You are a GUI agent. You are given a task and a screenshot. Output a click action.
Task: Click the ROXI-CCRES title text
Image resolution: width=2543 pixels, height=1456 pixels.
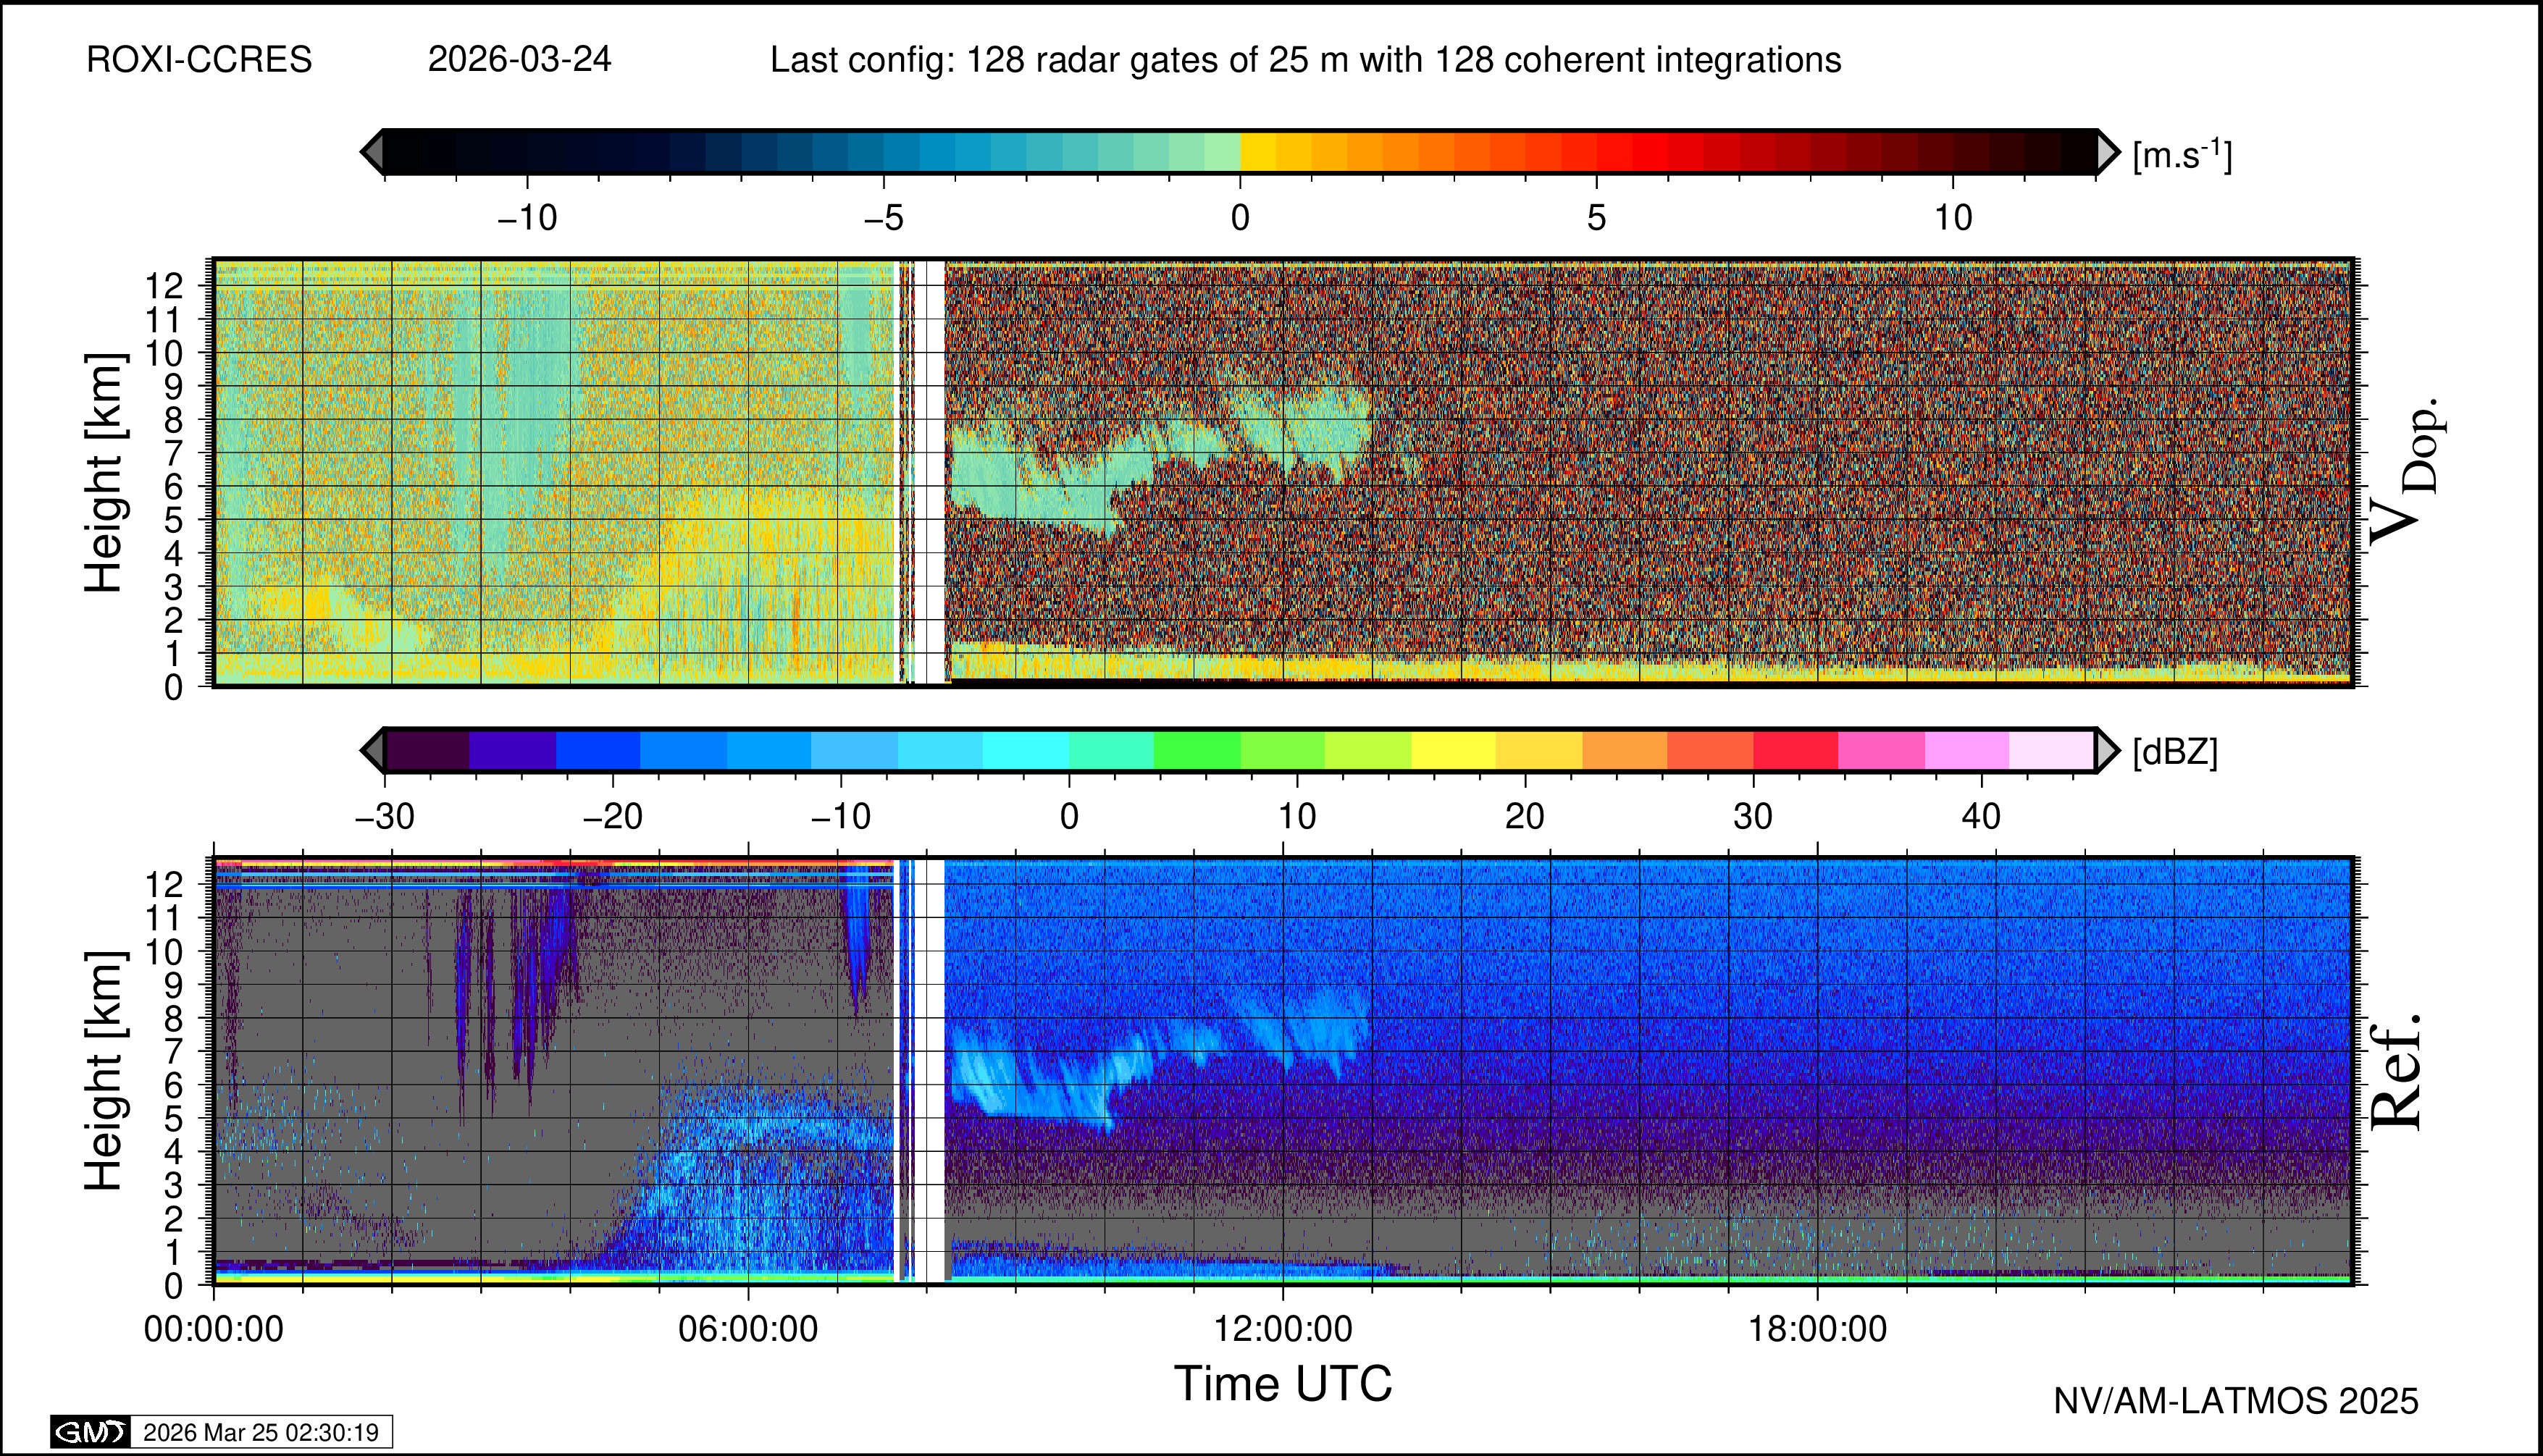coord(199,60)
